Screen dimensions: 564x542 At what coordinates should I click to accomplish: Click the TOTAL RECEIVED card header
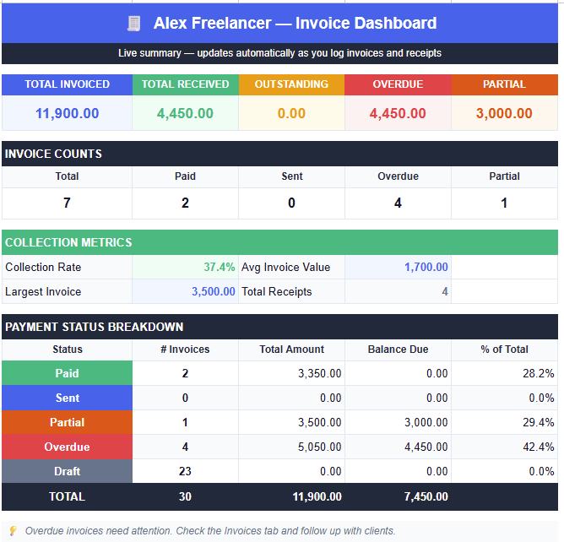(185, 84)
